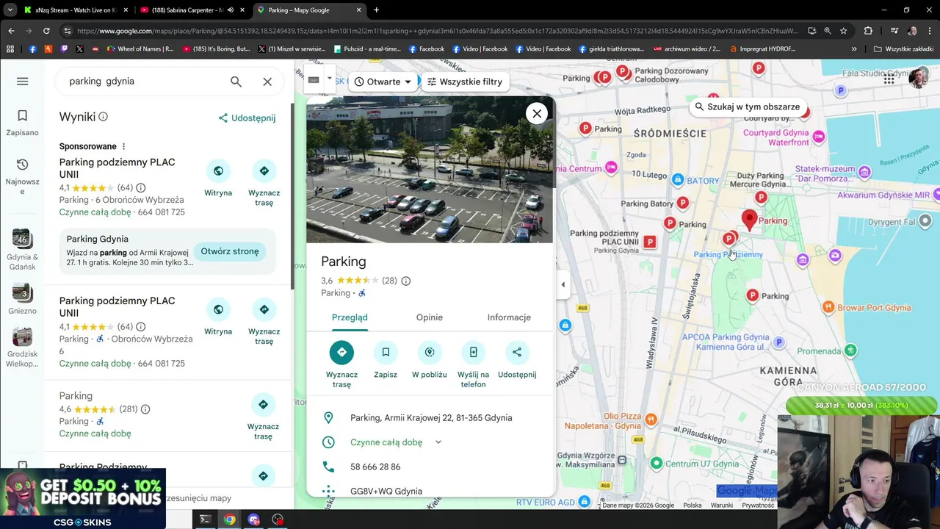
Task: Click the Udostępnij link beside Wyniki
Action: click(247, 118)
